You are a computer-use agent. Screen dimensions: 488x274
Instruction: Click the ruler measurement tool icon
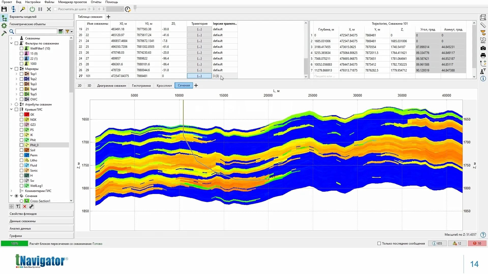(x=483, y=25)
